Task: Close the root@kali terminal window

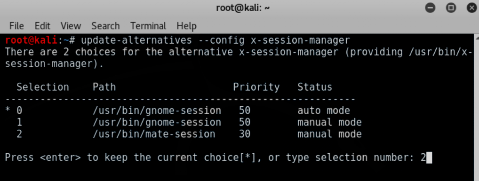Action: point(472,8)
